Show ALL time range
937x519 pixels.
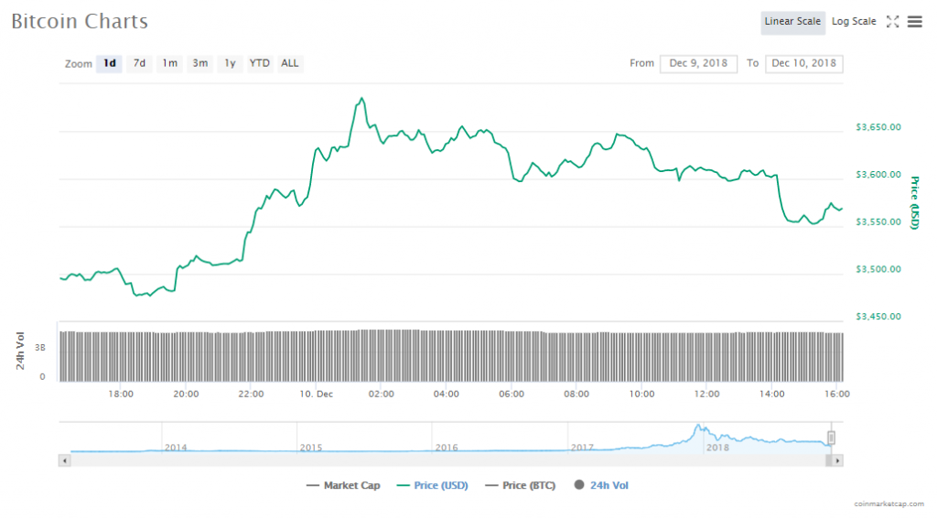click(290, 64)
